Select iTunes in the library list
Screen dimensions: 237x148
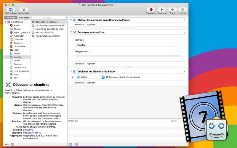coord(17,60)
